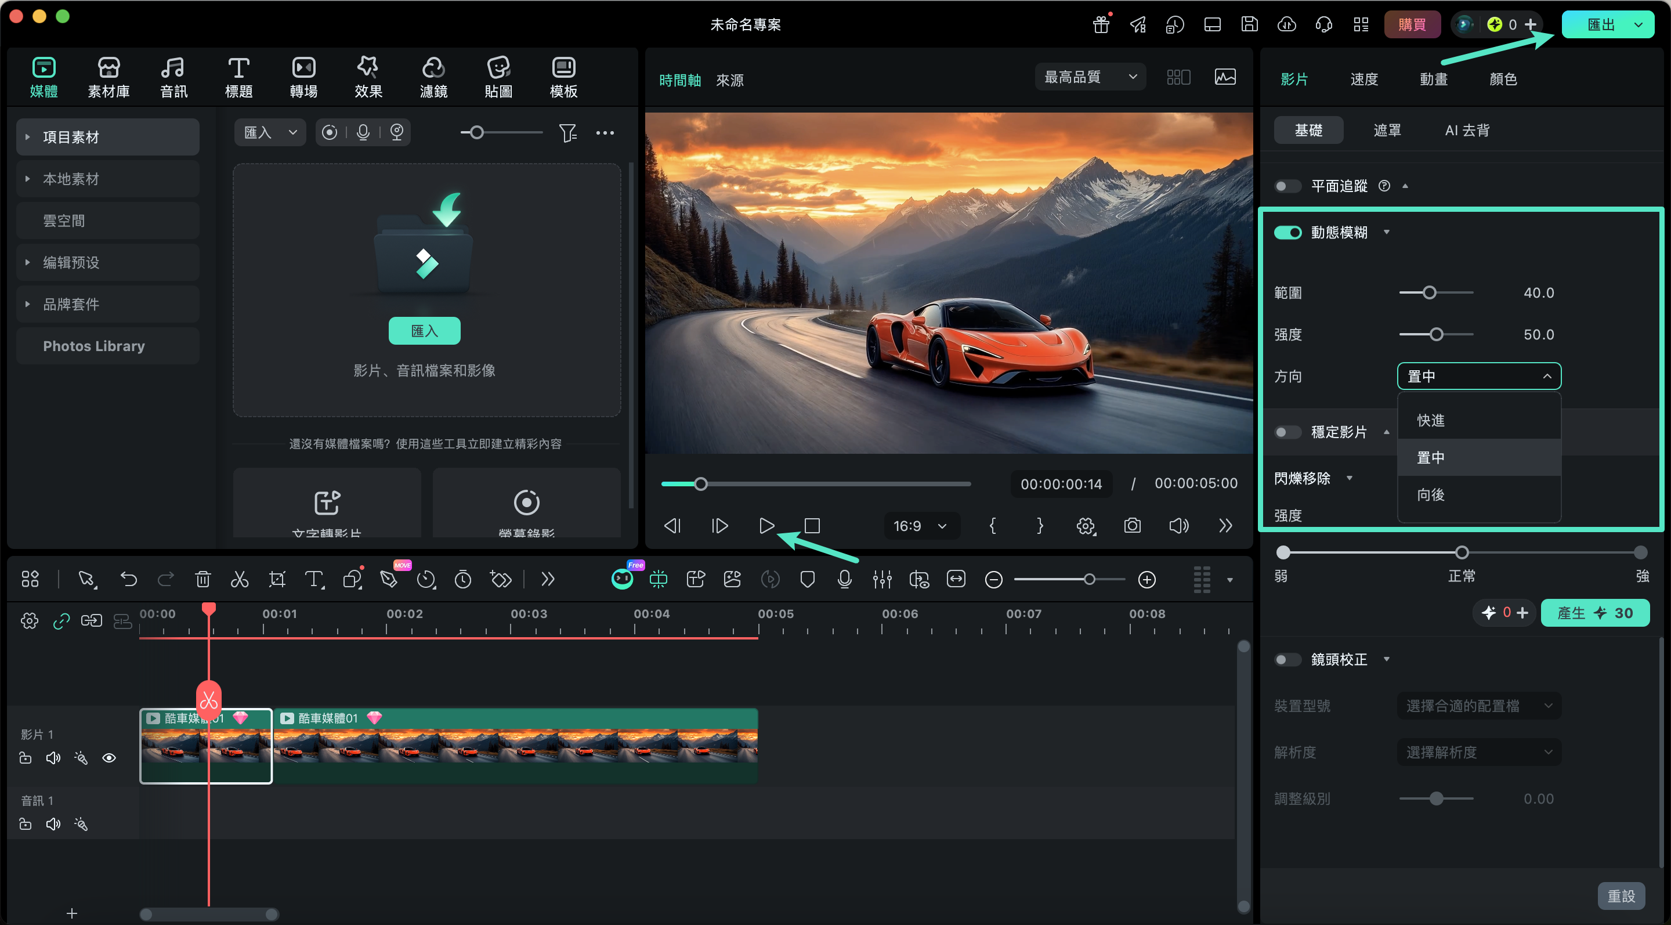1671x925 pixels.
Task: Click the zoom-out minus icon on timeline
Action: (x=993, y=579)
